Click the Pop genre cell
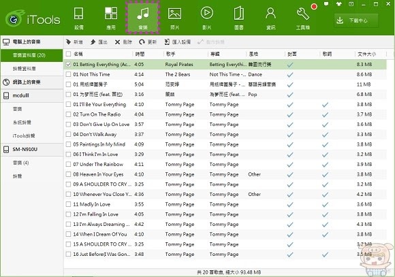395x277 pixels. pyautogui.click(x=253, y=95)
